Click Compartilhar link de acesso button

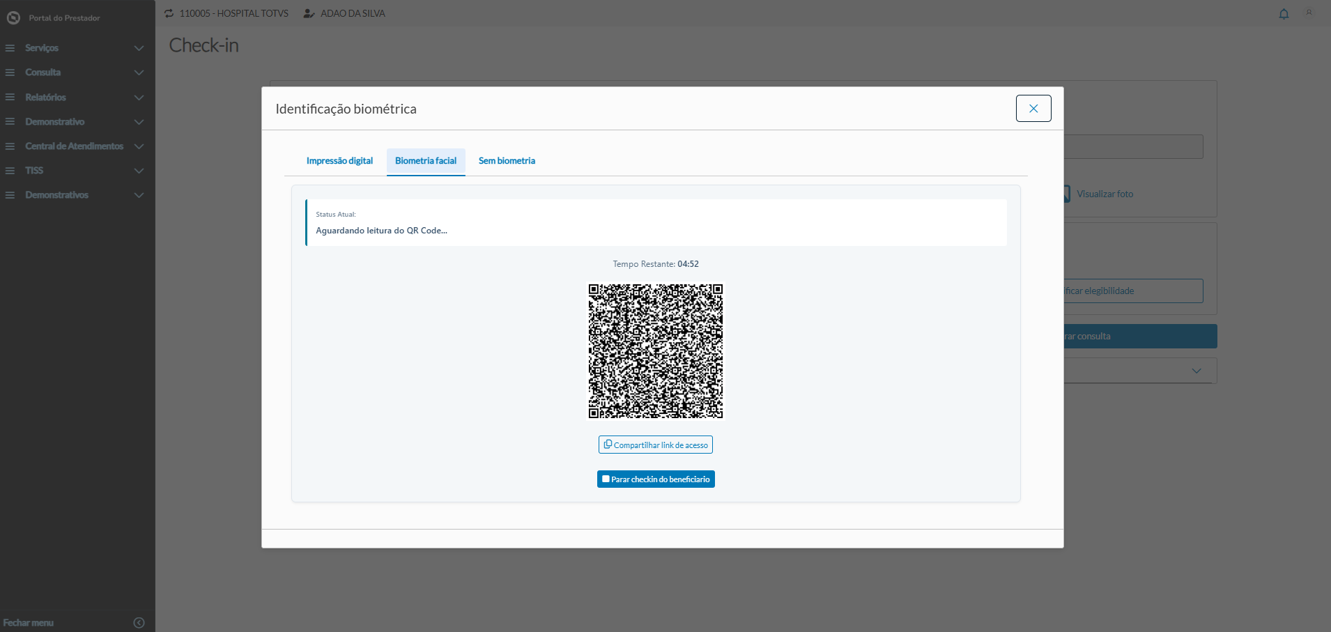pos(656,445)
